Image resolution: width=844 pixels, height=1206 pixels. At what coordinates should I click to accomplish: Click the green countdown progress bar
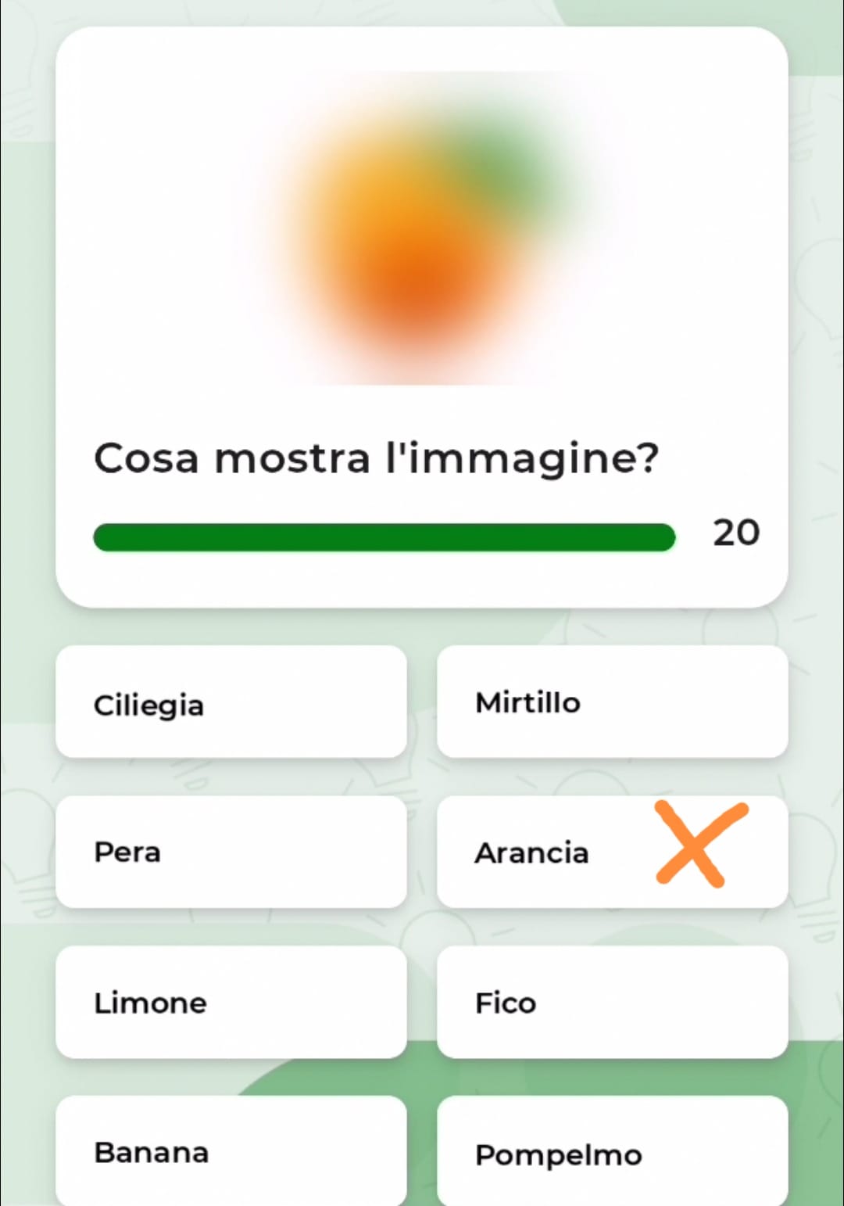[x=384, y=537]
